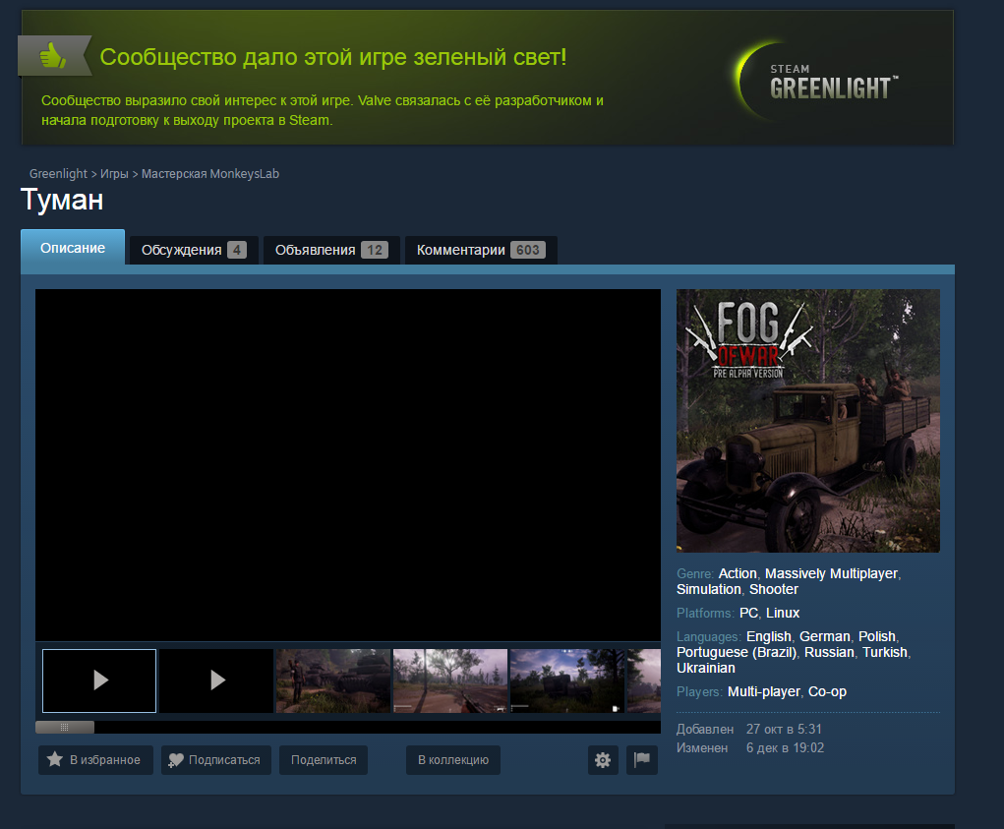Click the Massively Multiplayer genre link
This screenshot has width=1004, height=829.
[x=831, y=573]
